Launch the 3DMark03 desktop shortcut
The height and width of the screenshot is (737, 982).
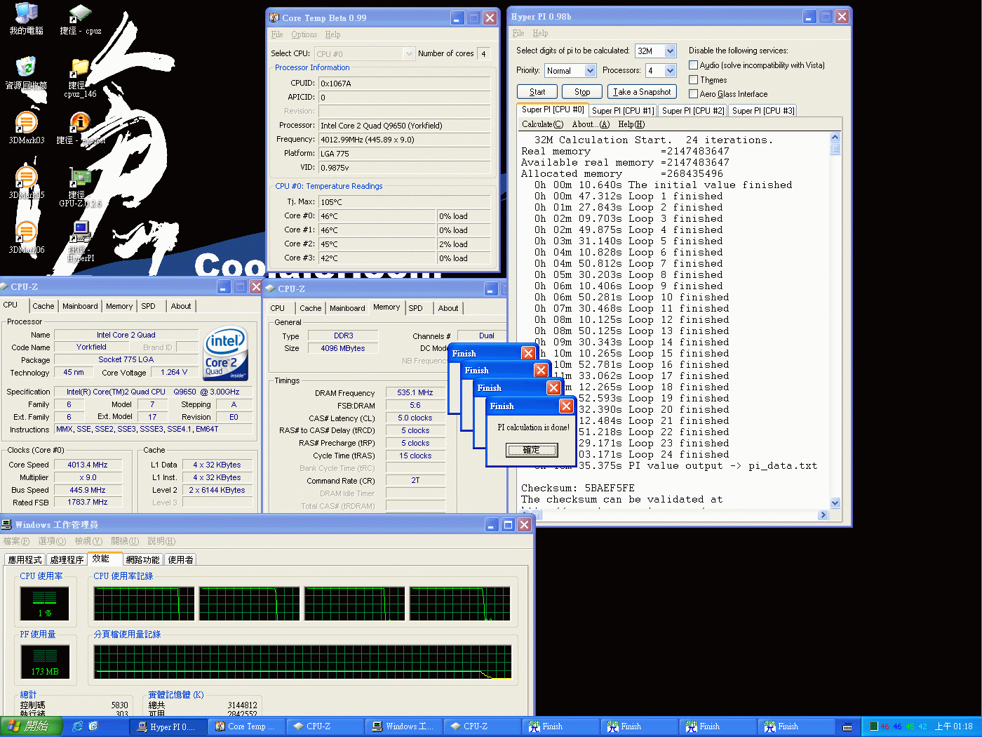coord(26,123)
